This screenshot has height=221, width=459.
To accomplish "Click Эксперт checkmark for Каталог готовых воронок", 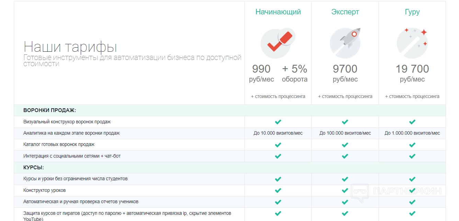I will [345, 145].
